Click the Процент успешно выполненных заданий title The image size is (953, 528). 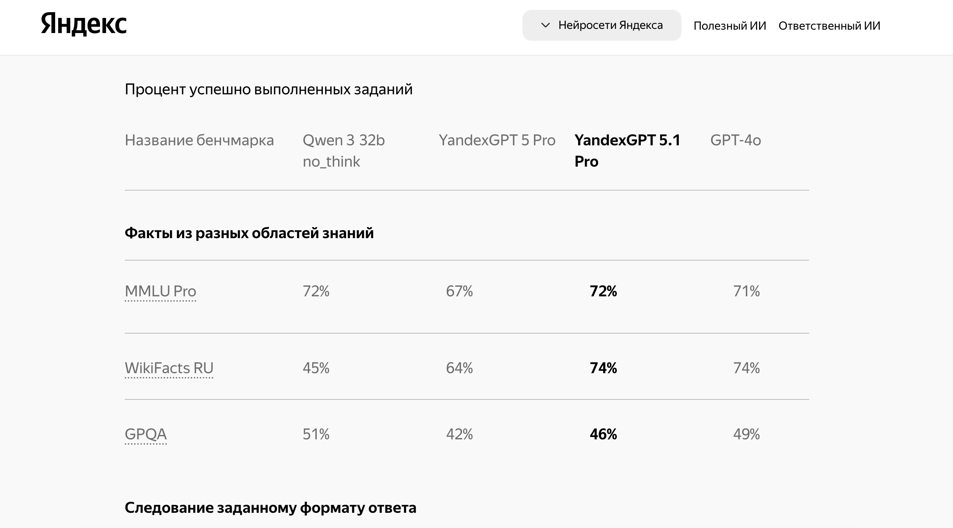tap(268, 90)
